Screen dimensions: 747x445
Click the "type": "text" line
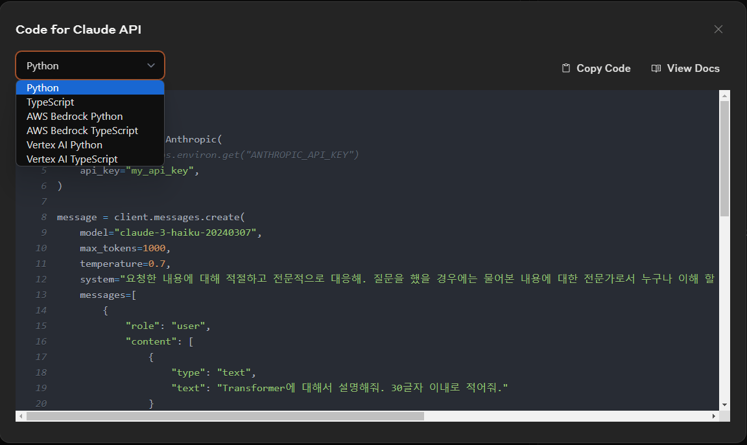tap(213, 372)
